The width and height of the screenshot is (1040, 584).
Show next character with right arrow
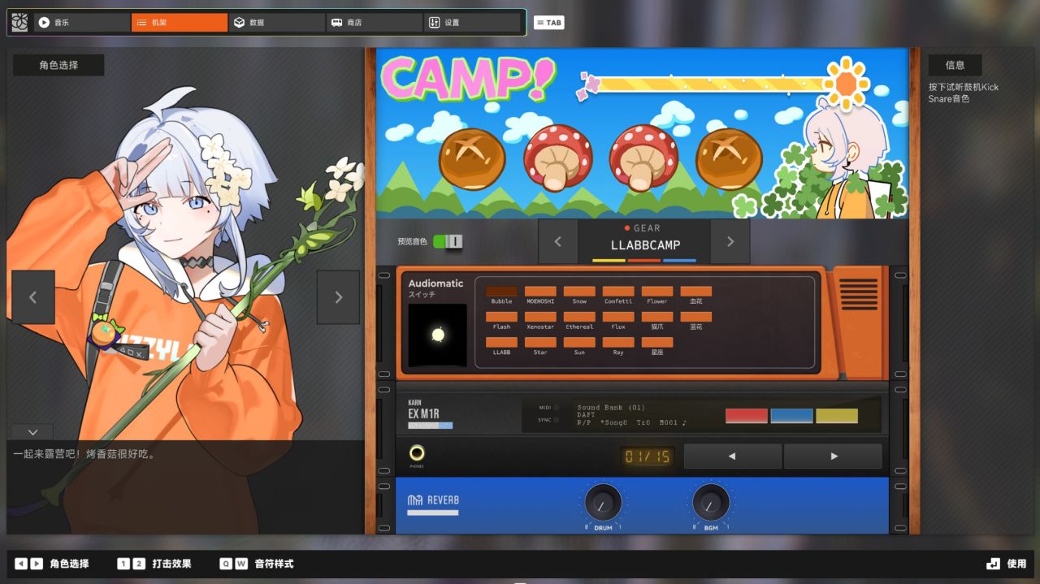click(x=338, y=297)
